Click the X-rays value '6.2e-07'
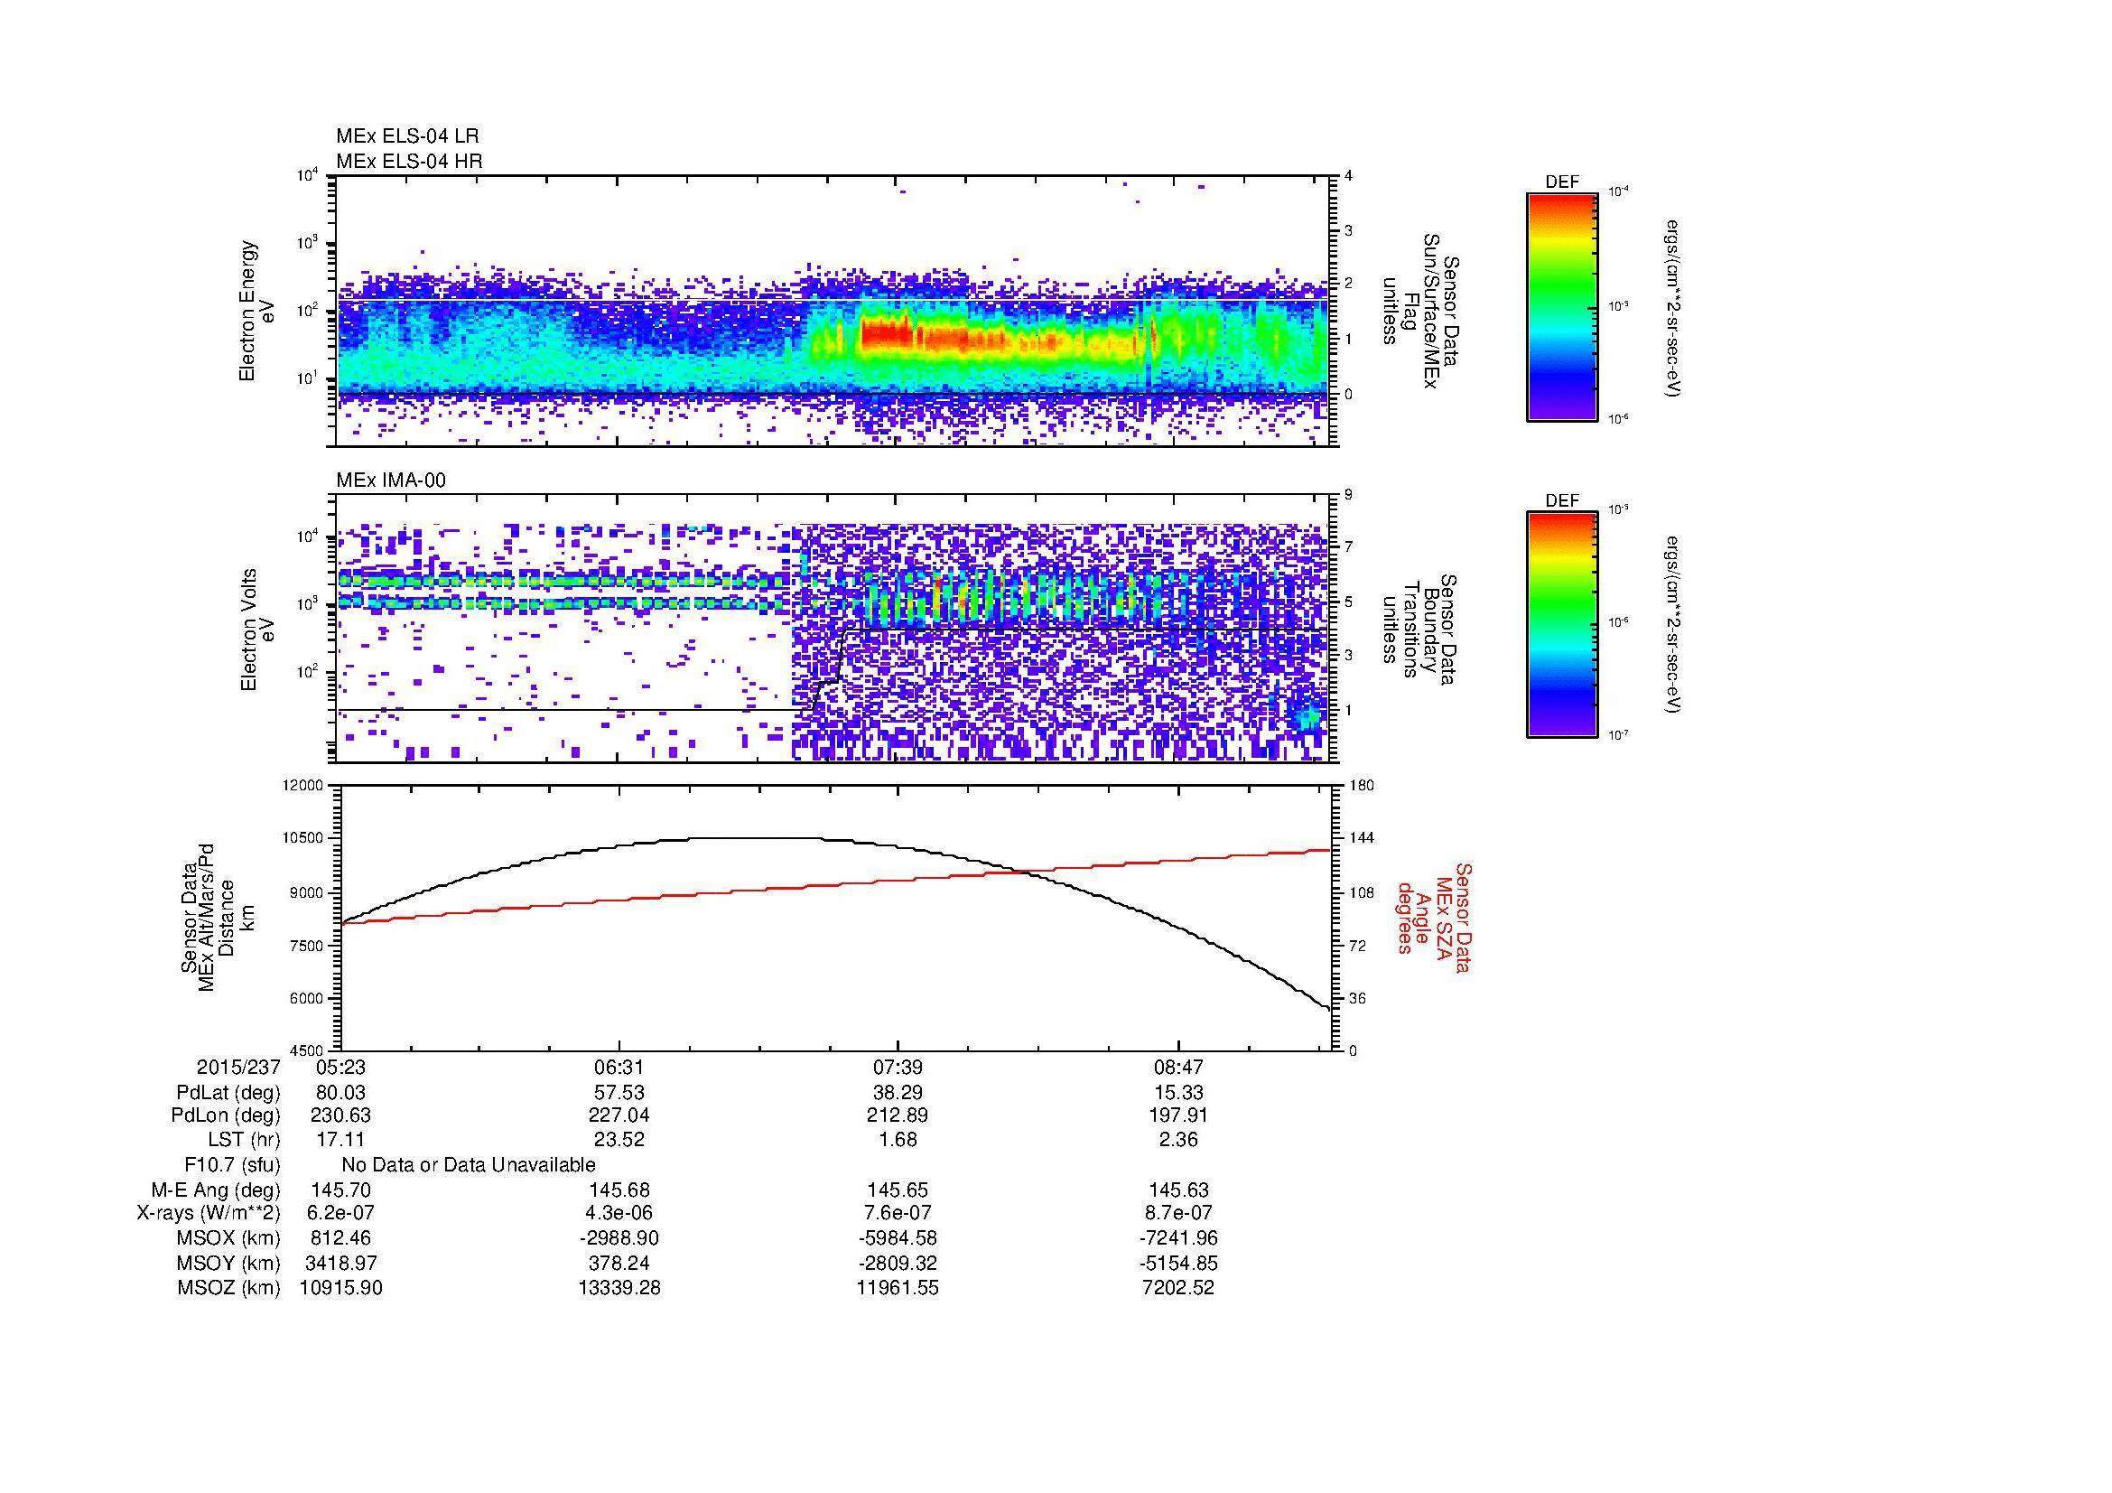 340,1213
